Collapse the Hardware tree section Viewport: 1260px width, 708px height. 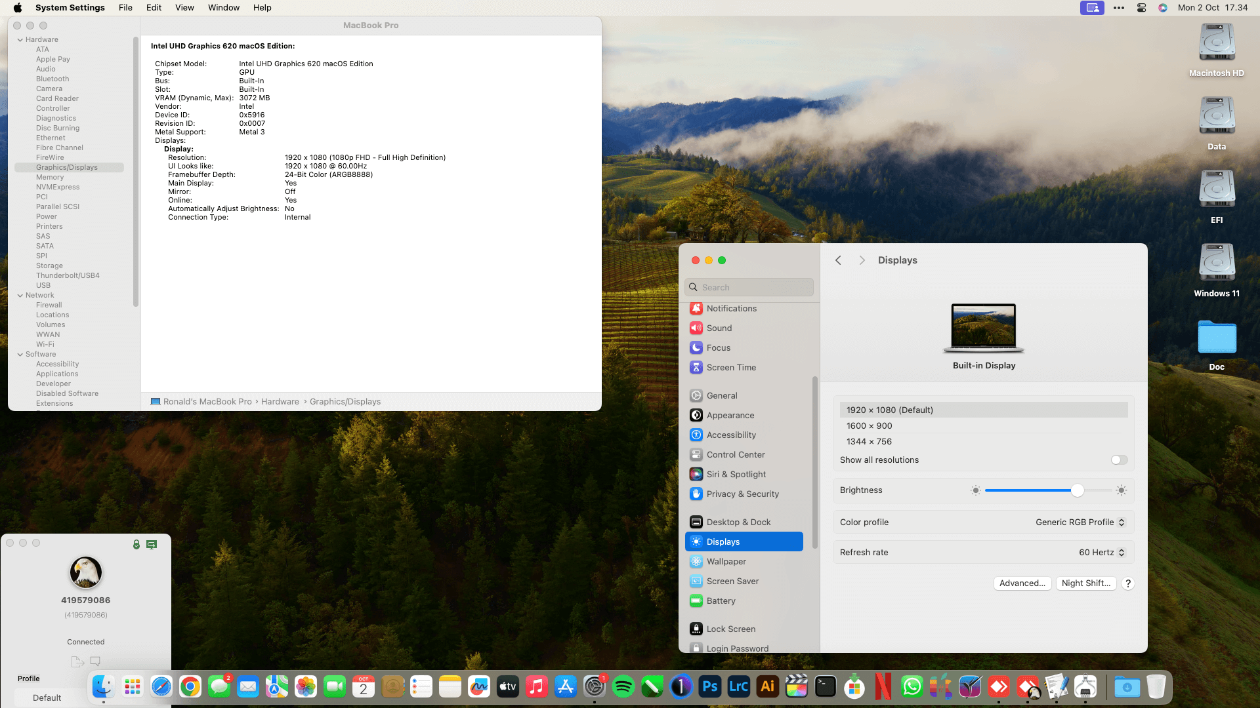(x=20, y=39)
